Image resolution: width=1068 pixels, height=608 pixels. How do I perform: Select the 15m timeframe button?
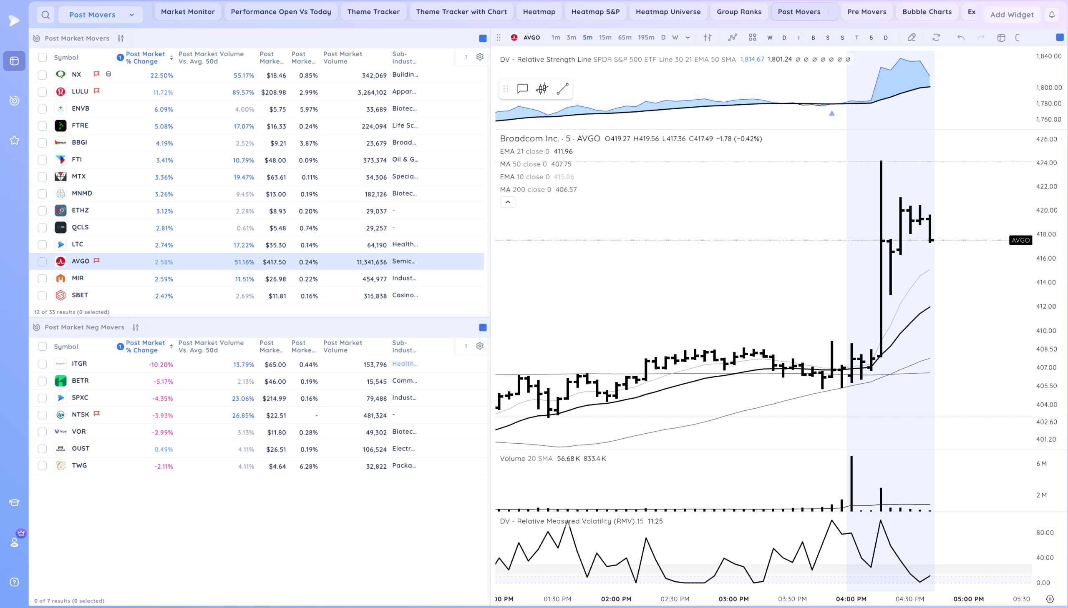[x=605, y=38]
